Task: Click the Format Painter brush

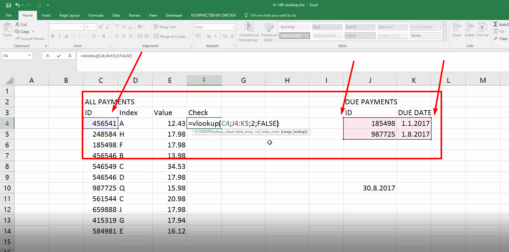Action: (18, 38)
